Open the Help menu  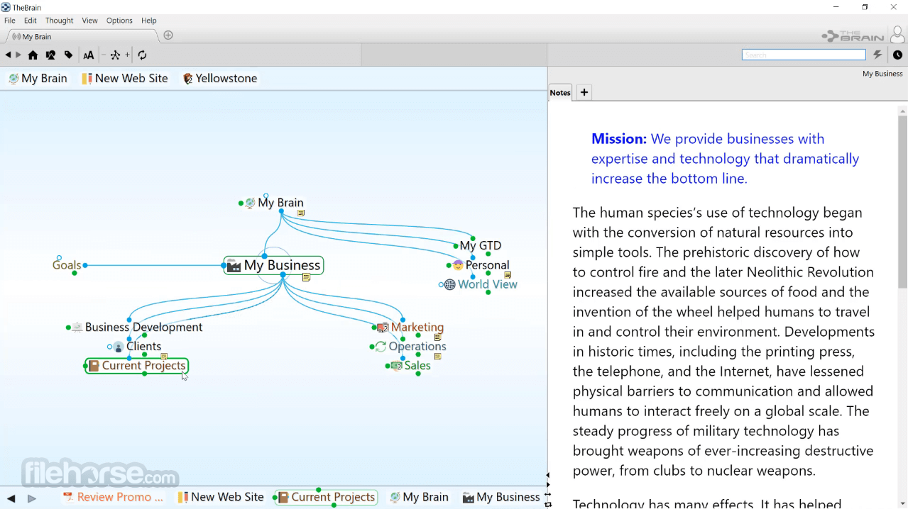click(148, 21)
